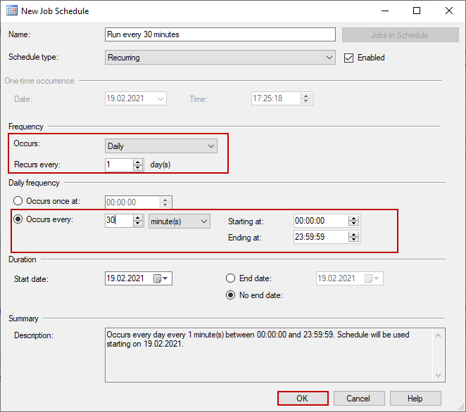Click the OK button

(303, 399)
